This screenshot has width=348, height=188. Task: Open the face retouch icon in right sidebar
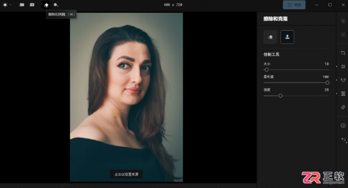pyautogui.click(x=343, y=80)
